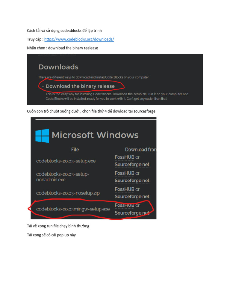230x307 pixels.
Task: Select the circled codeblocks-20.03mingw-setup.exe file name
Action: (x=73, y=209)
